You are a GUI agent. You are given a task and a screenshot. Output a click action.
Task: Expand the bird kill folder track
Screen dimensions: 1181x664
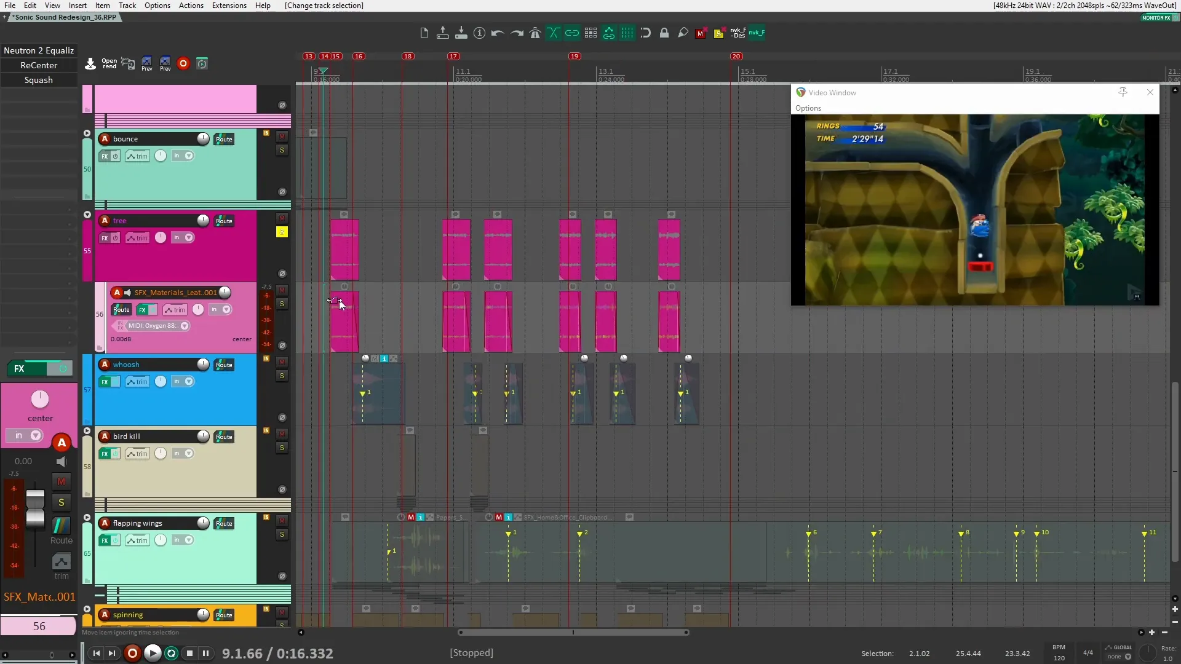pyautogui.click(x=87, y=431)
